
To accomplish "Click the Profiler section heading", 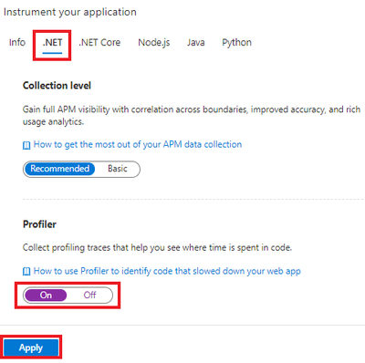I will (x=39, y=224).
